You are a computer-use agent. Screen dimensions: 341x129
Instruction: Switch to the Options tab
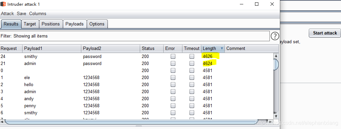click(97, 24)
